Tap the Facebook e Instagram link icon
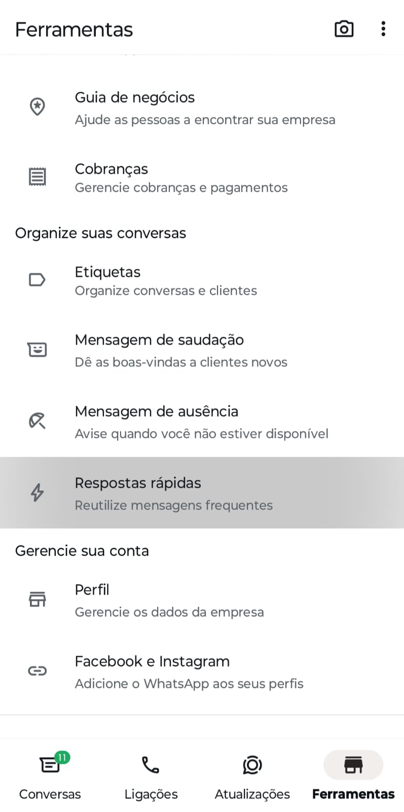This screenshot has height=812, width=404. pyautogui.click(x=37, y=671)
